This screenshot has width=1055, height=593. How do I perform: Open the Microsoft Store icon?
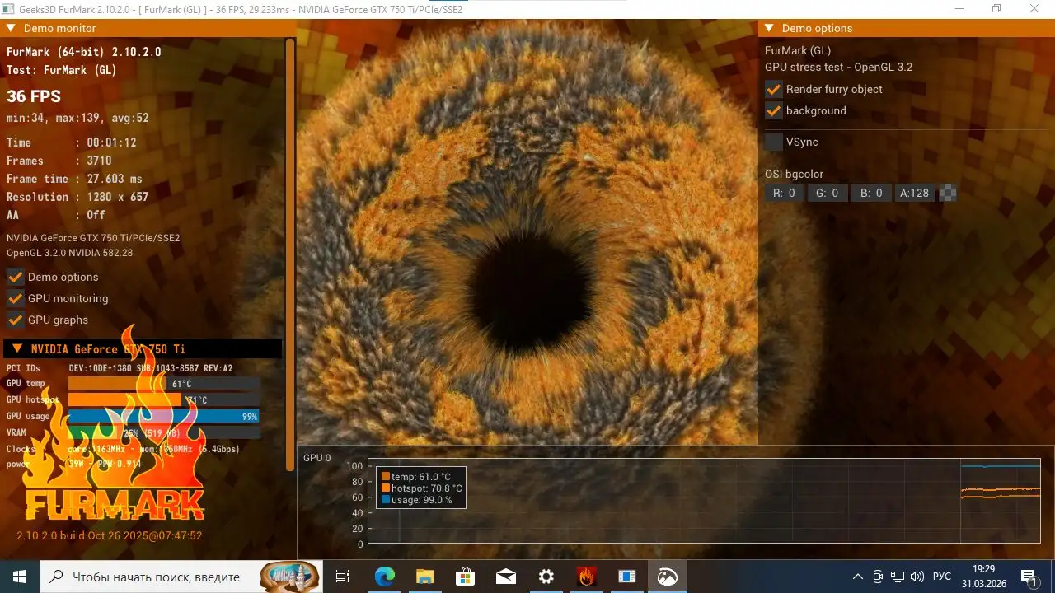pyautogui.click(x=465, y=577)
